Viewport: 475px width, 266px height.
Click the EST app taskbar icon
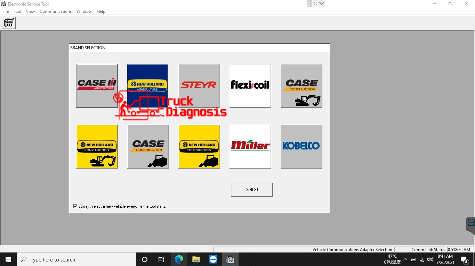(230, 259)
